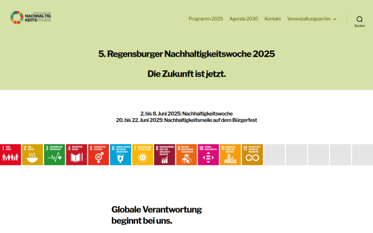373x233 pixels.
Task: Click text 2. bis 8. Juni 2025: Nachhaltigkeitswoche
Action: point(186,114)
